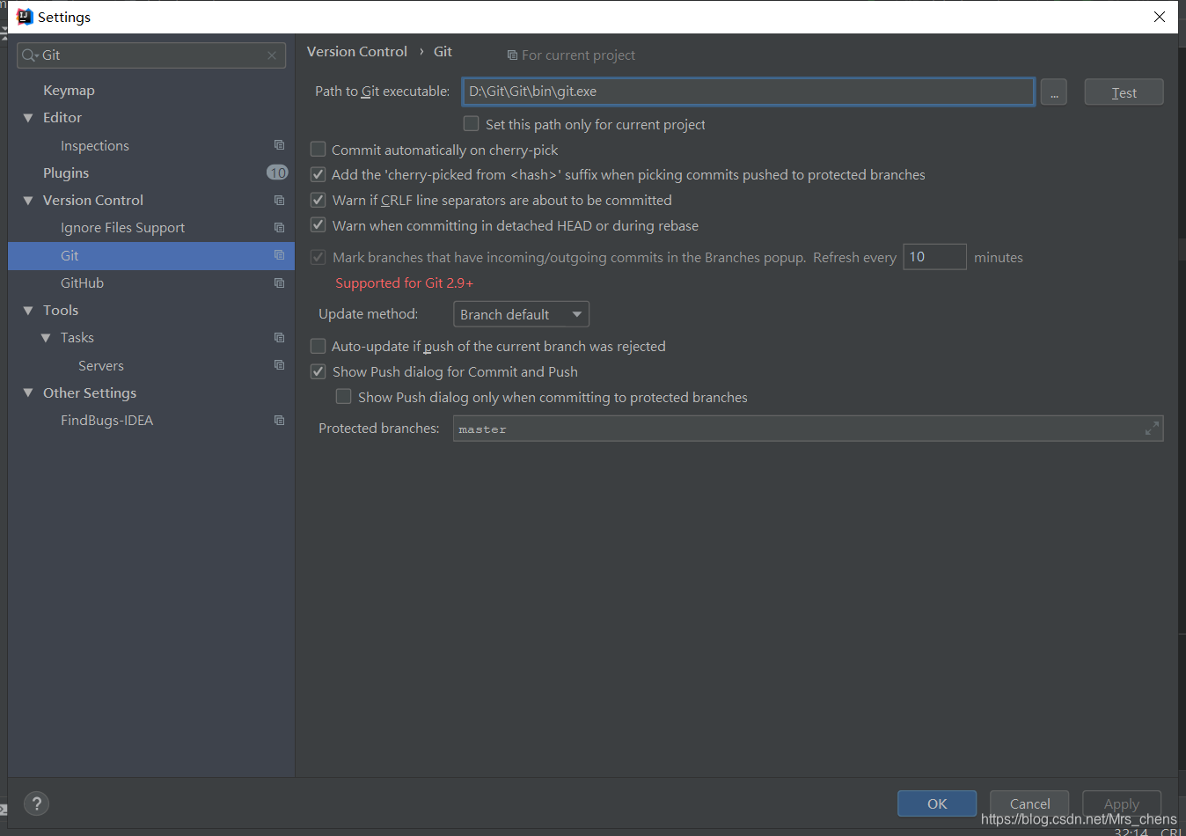Click the For current project icon
The height and width of the screenshot is (836, 1186).
[x=512, y=55]
